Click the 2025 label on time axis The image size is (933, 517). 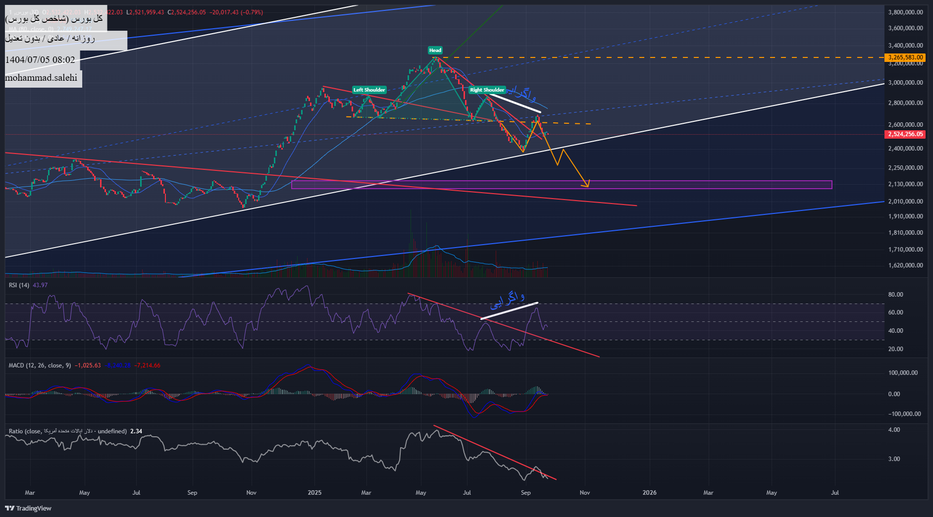314,493
